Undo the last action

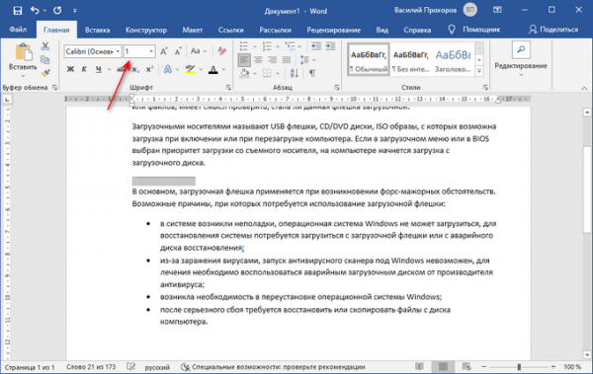[35, 11]
